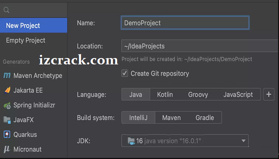This screenshot has width=279, height=159.
Task: Open Jakarta EE generator entry
Action: coord(33,90)
